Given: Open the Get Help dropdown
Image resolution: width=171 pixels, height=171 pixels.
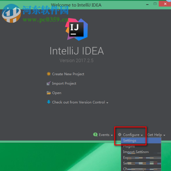Looking at the screenshot, I should pos(156,135).
